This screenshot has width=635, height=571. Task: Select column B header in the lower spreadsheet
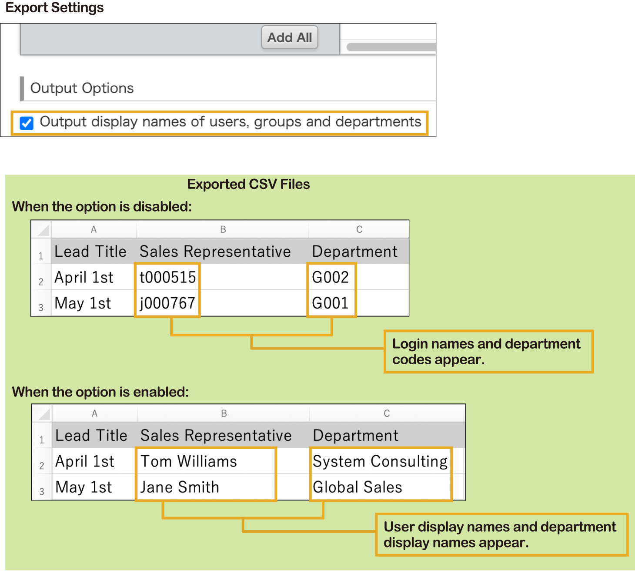click(224, 413)
